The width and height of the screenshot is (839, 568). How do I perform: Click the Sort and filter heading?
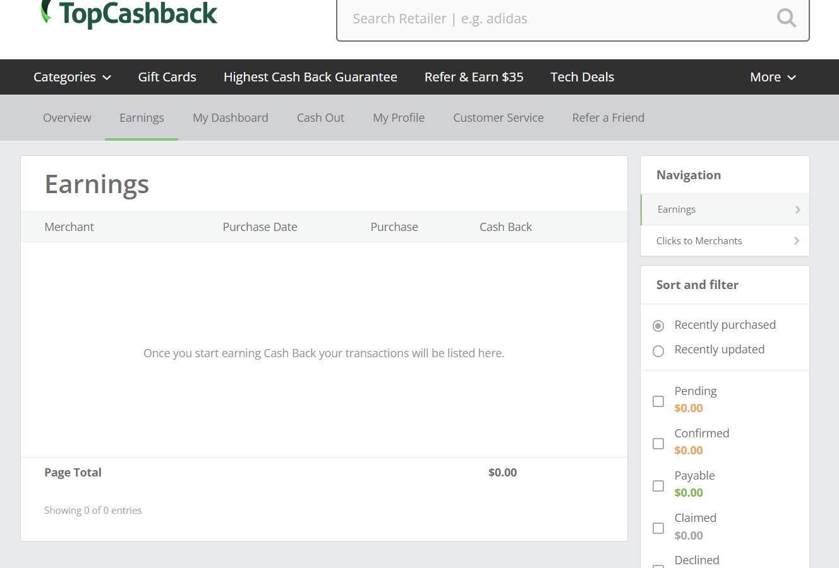pyautogui.click(x=697, y=285)
